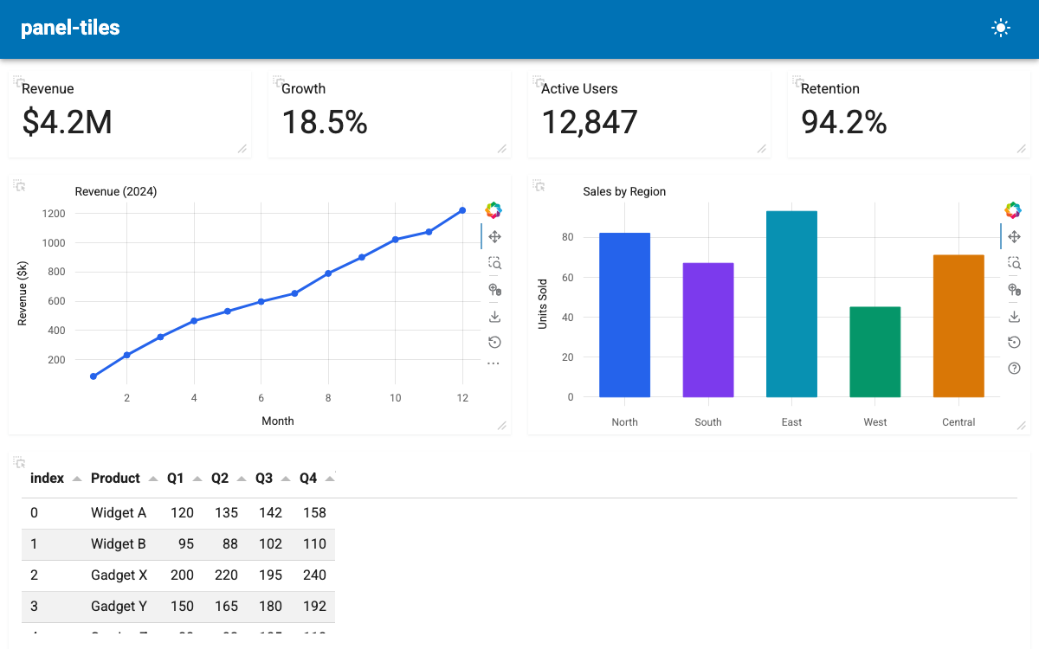1039x649 pixels.
Task: Select the Widget A product cell
Action: click(119, 513)
